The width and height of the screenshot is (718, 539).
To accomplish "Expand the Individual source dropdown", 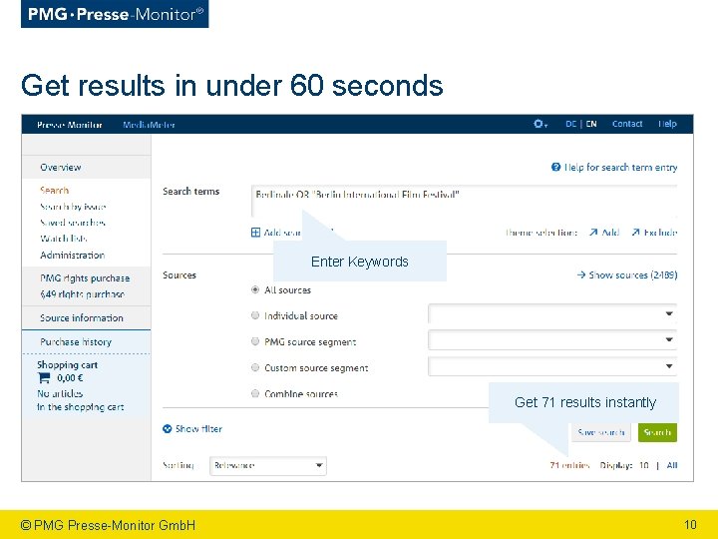I will [552, 314].
